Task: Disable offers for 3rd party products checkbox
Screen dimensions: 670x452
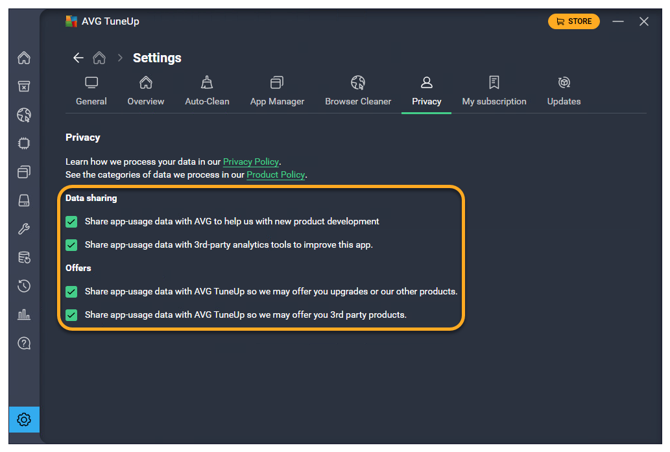Action: click(x=71, y=315)
